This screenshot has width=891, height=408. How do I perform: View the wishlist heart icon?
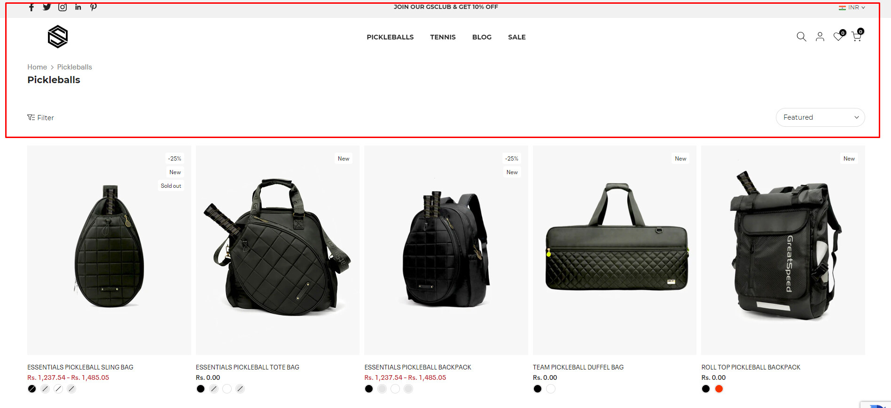pyautogui.click(x=838, y=36)
